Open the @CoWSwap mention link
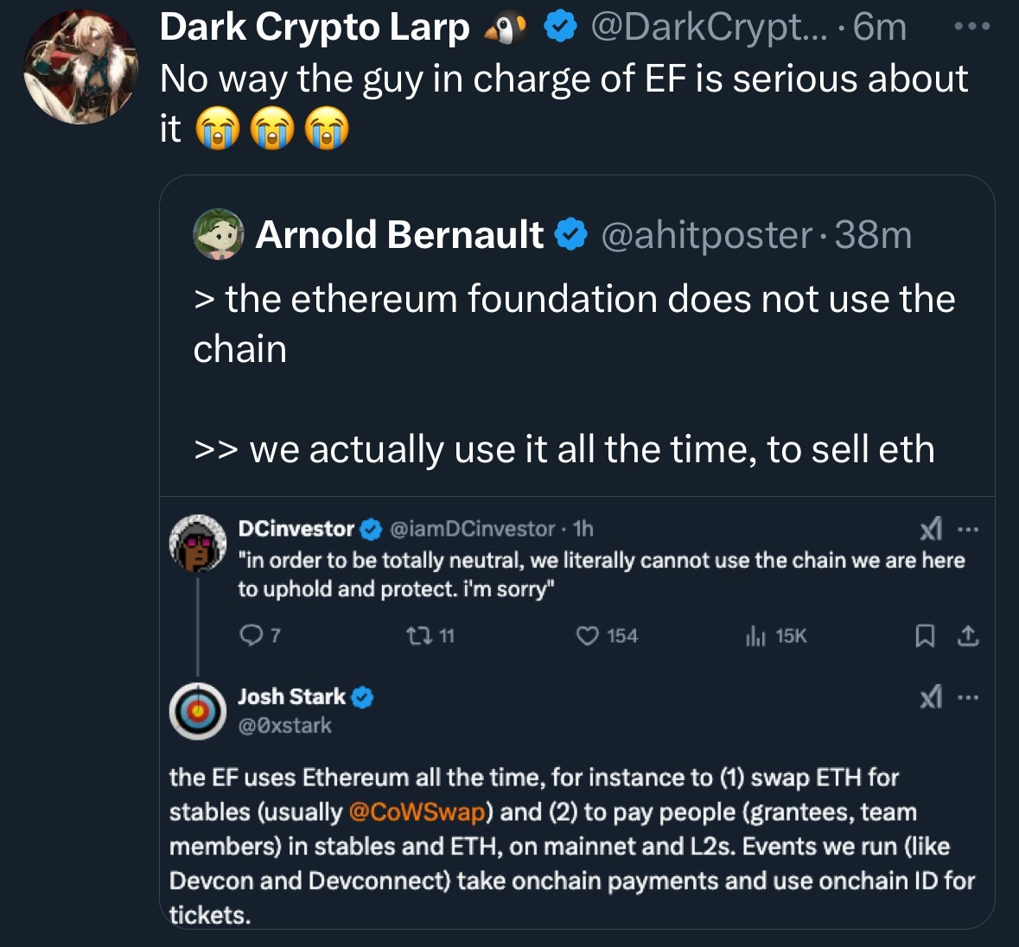The height and width of the screenshot is (947, 1019). (417, 812)
